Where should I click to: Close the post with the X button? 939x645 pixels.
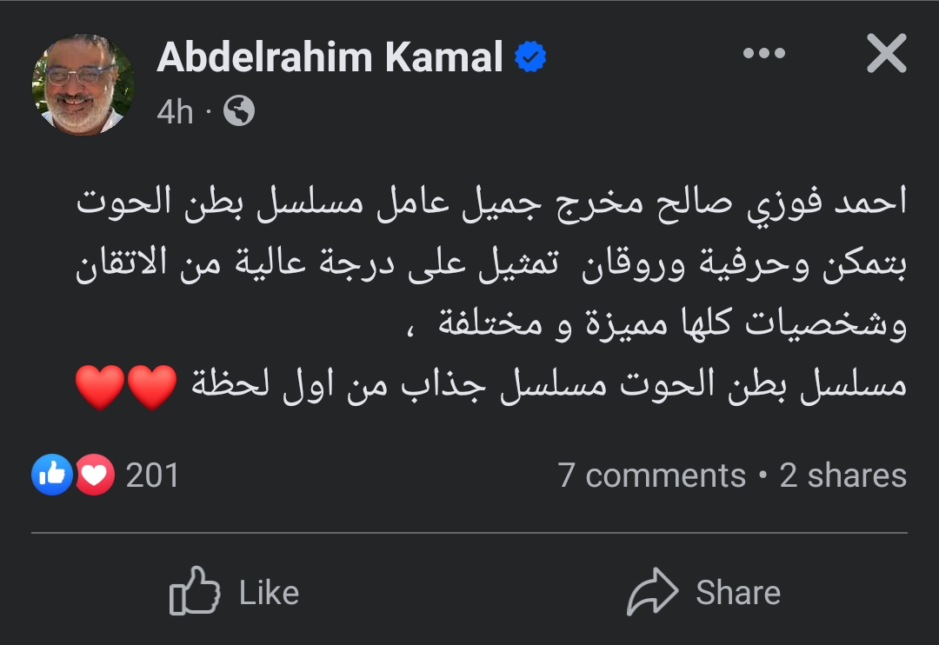(886, 55)
